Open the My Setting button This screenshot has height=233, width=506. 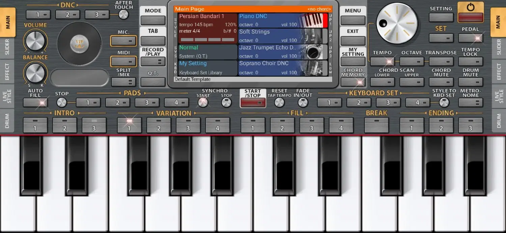[x=353, y=62]
